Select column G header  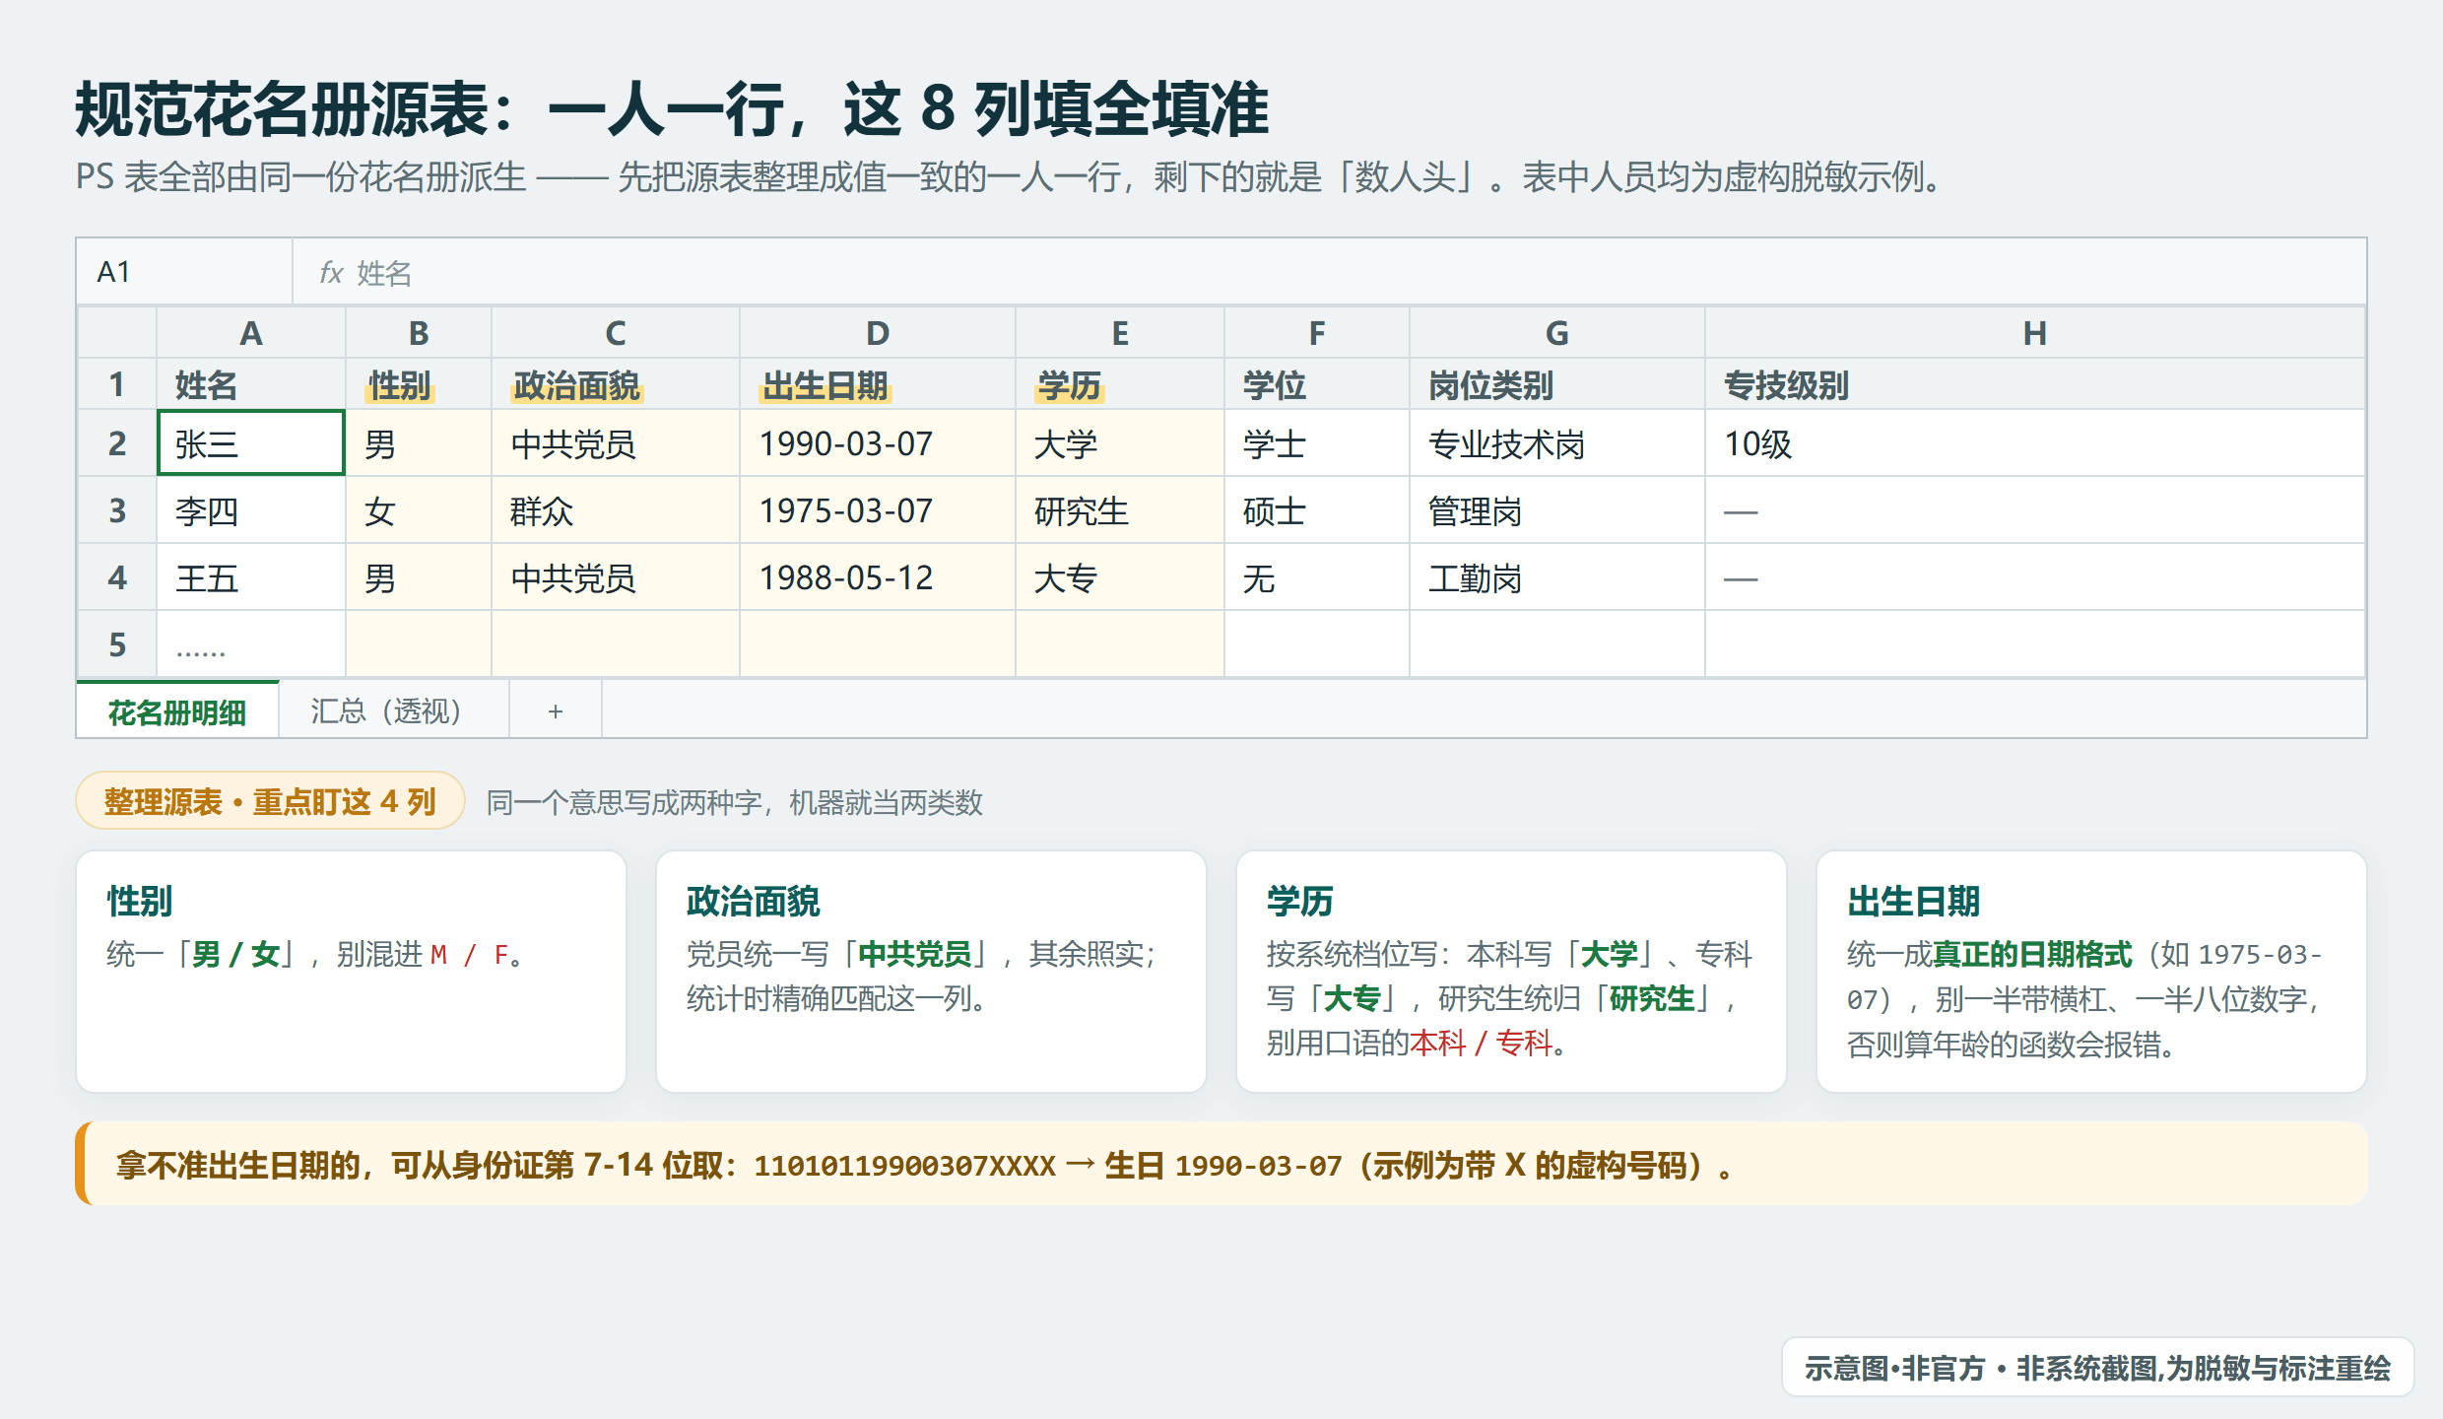pos(1557,333)
